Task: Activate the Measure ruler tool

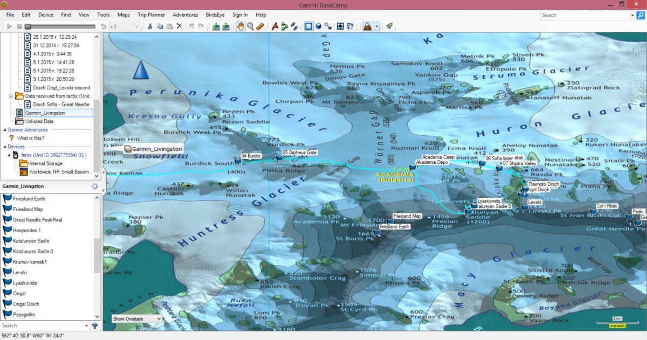Action: pos(260,26)
